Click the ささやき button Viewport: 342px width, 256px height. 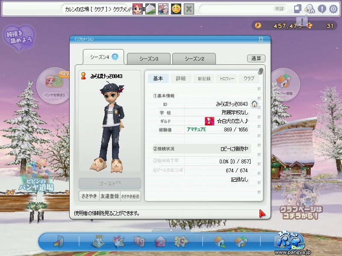[x=89, y=196]
